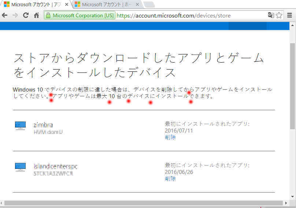Click vertical scrollbar up arrow

[292, 25]
